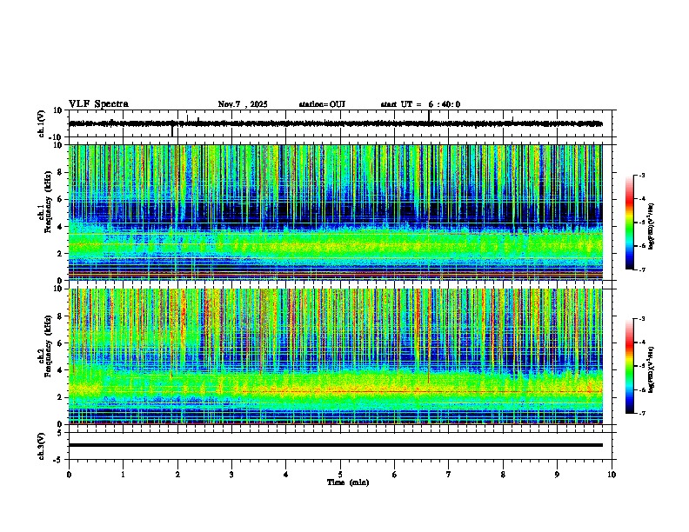Click the time axis tick label "4"
689x532 pixels.
[286, 475]
